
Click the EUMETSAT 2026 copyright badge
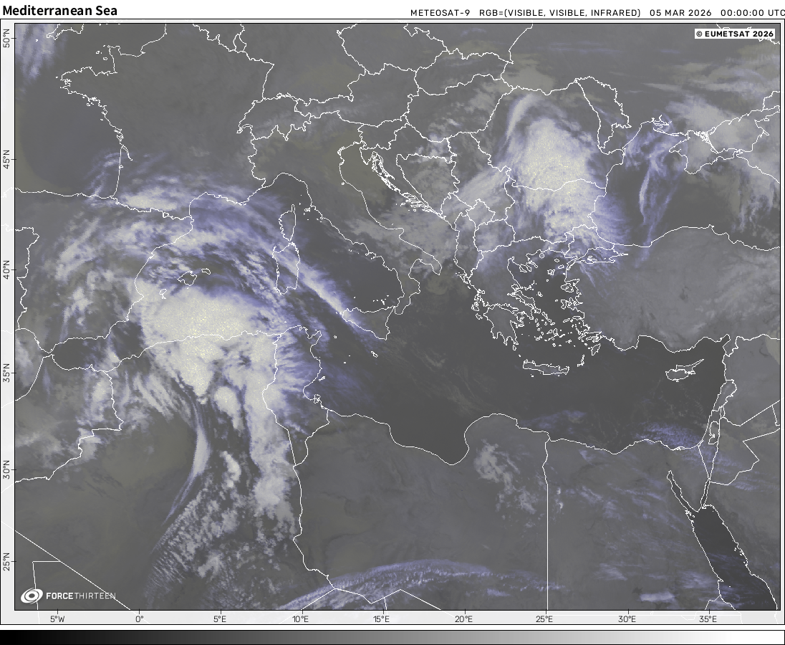(x=735, y=34)
